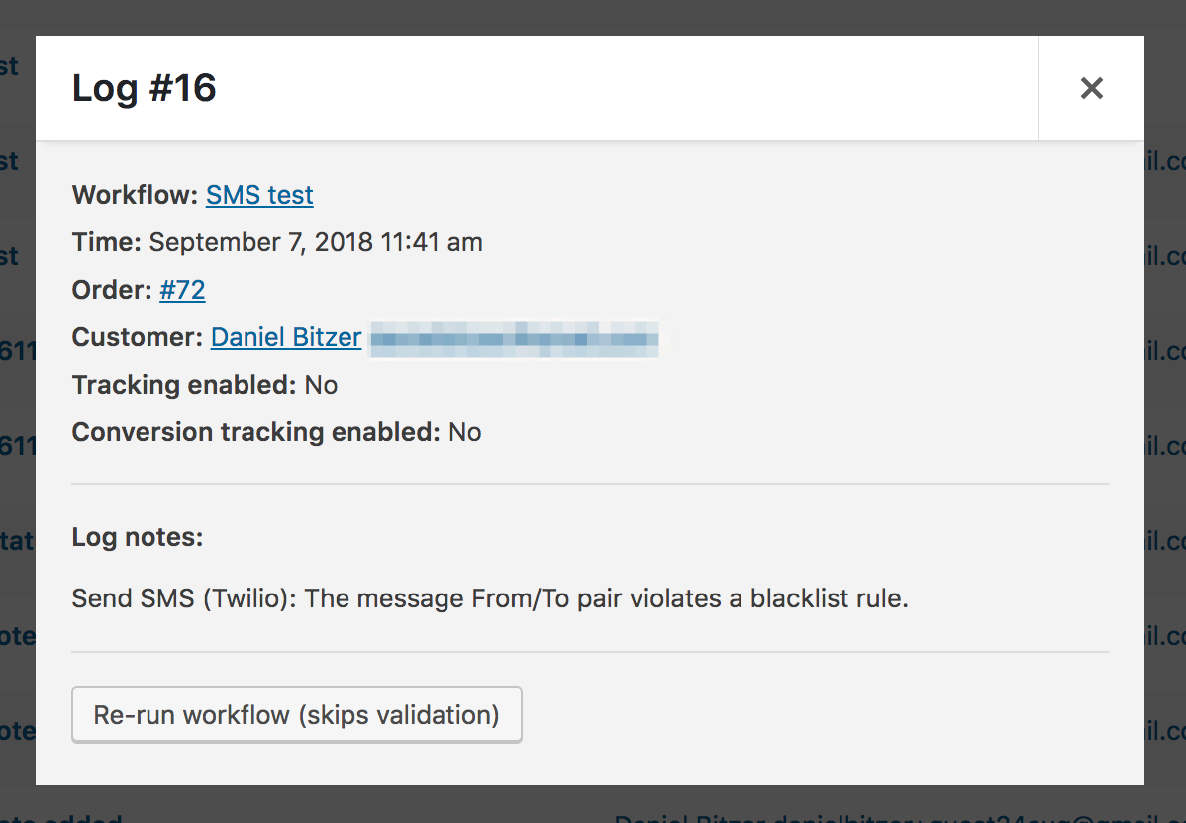Close the Log #16 dialog with X

(1091, 88)
